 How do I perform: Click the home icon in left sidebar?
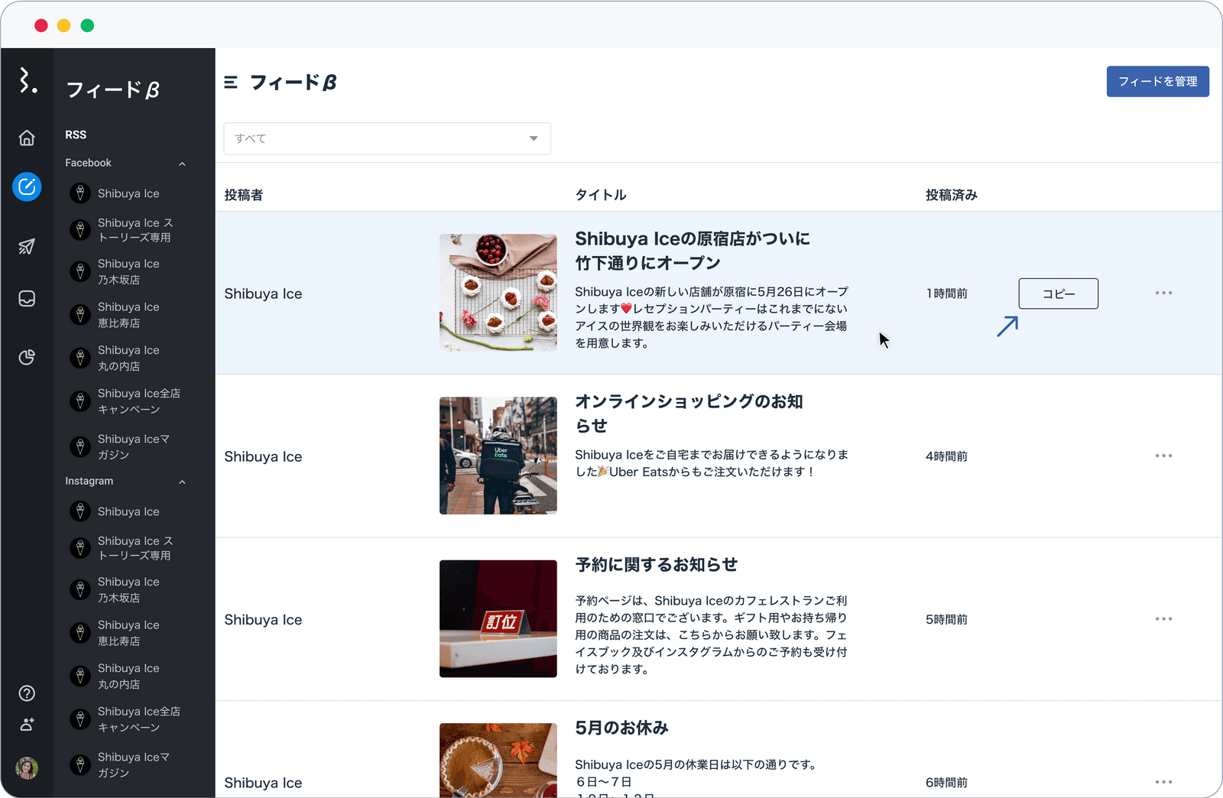point(27,138)
